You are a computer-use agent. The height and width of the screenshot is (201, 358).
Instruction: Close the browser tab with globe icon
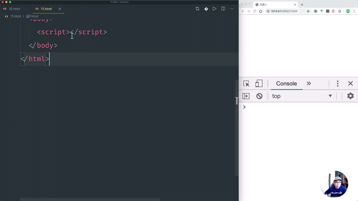pyautogui.click(x=295, y=4)
